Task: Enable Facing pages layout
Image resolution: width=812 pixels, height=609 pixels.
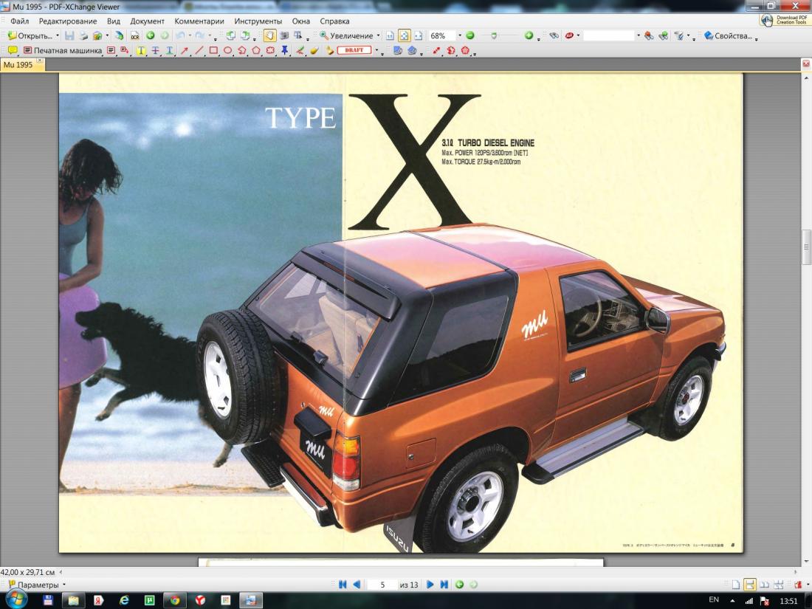Action: (x=764, y=585)
